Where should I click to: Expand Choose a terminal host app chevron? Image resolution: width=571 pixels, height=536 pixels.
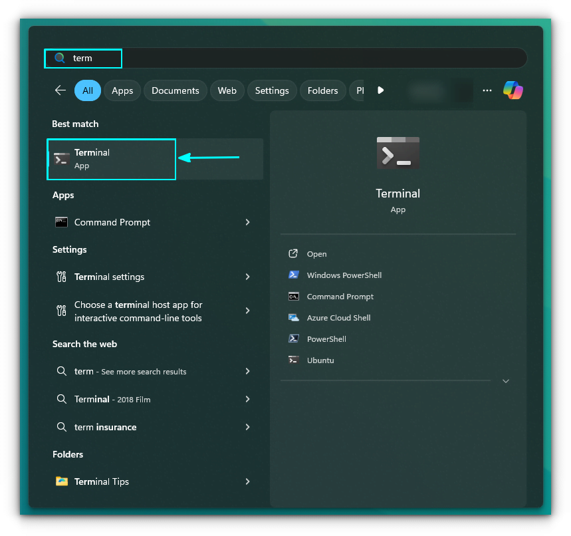[x=248, y=311]
